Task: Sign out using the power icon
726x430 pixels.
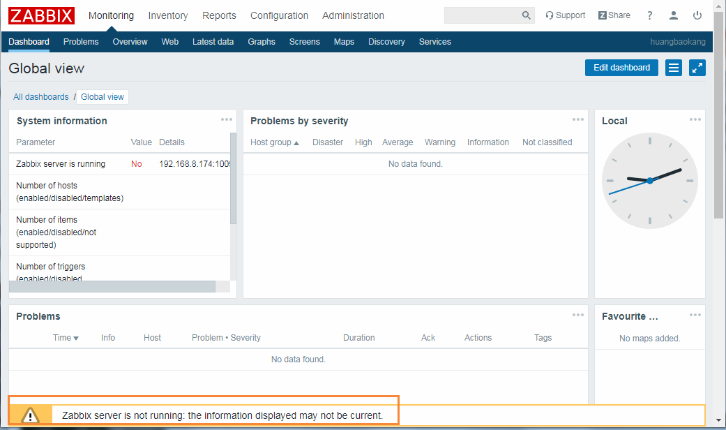Action: [x=698, y=15]
